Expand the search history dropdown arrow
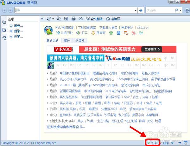Image resolution: width=190 pixels, height=146 pixels. click(136, 10)
